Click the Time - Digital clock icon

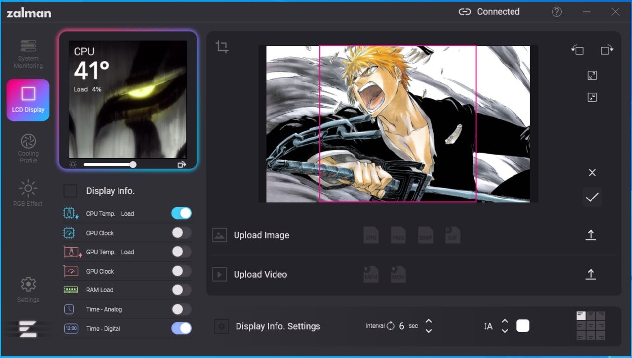[71, 328]
